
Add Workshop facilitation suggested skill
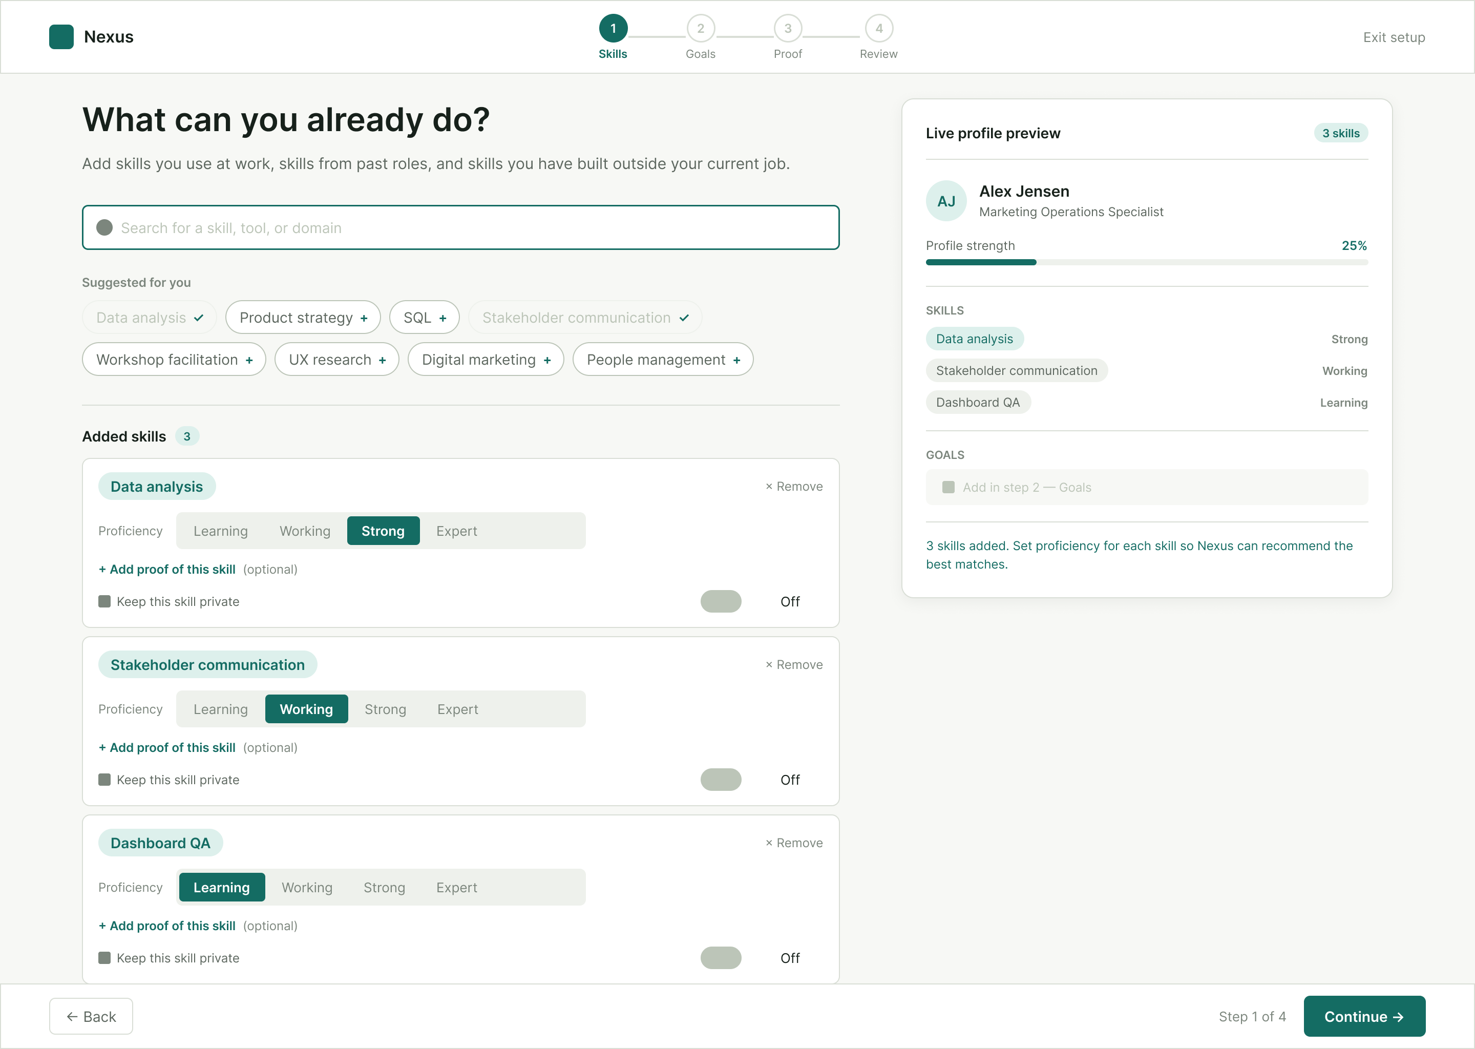[x=174, y=359]
